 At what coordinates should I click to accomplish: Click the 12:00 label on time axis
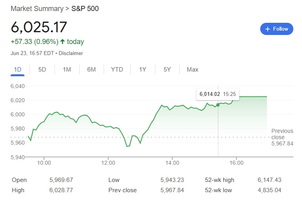pos(108,163)
